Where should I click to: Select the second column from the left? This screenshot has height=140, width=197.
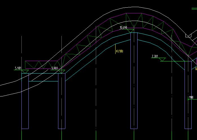pos(62,105)
